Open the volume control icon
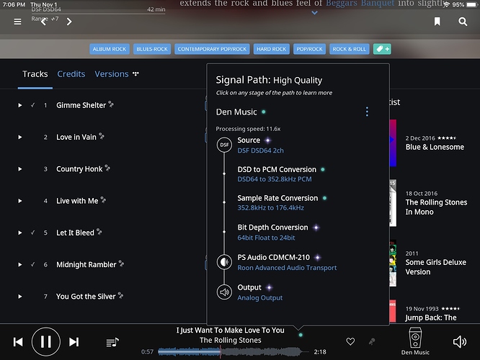Image resolution: width=480 pixels, height=360 pixels. pos(460,342)
